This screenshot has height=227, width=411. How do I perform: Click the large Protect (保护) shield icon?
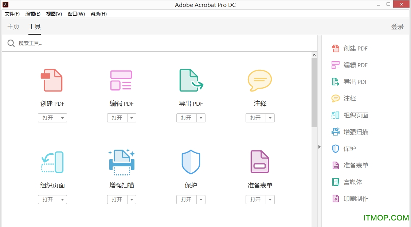191,162
